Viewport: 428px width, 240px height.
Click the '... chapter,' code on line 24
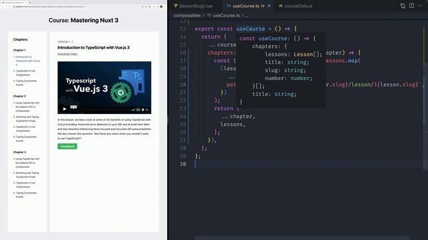coord(238,117)
